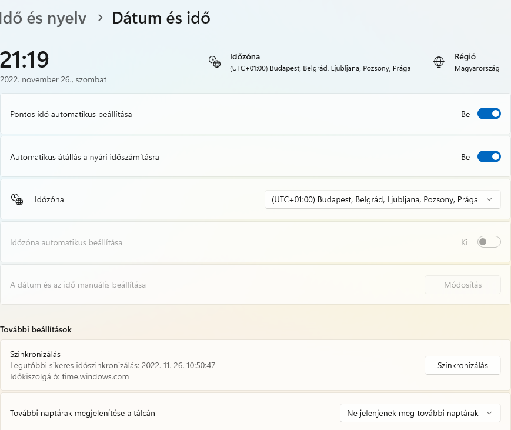Click the Régió globe icon
This screenshot has width=511, height=430.
439,62
